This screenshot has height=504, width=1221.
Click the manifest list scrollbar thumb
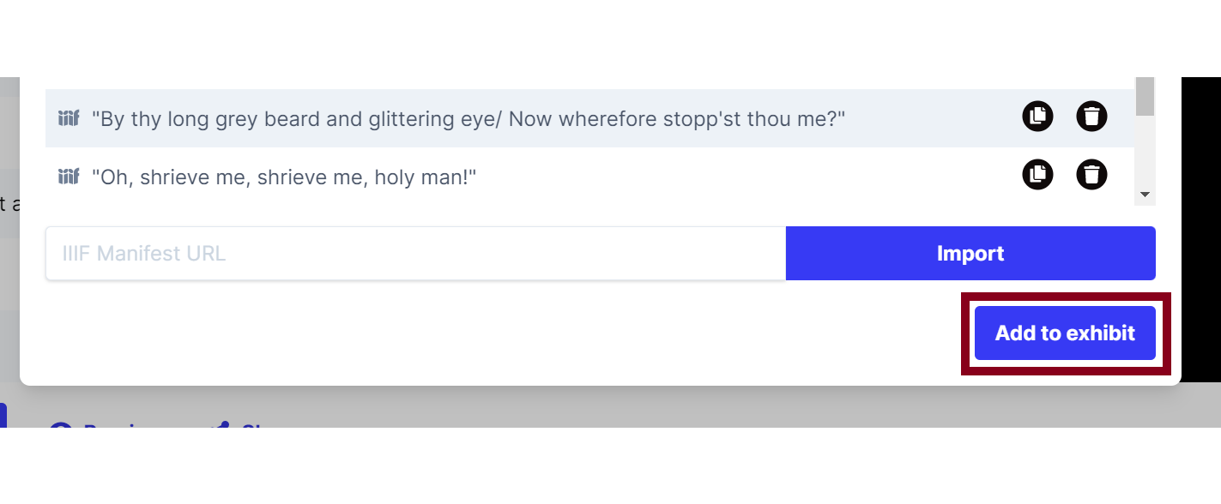pos(1145,95)
